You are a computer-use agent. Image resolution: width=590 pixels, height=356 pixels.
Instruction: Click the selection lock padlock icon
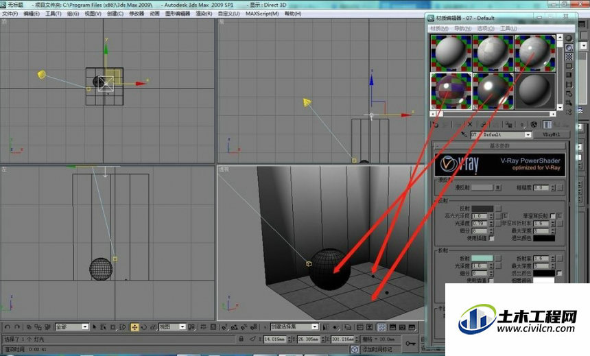point(241,339)
